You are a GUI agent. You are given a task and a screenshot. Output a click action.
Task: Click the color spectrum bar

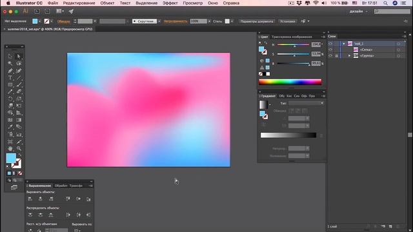coord(290,82)
